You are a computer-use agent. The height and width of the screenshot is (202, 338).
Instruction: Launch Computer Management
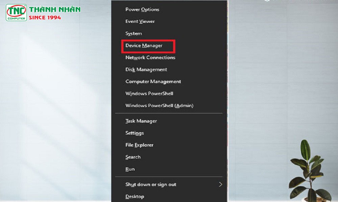(x=153, y=81)
